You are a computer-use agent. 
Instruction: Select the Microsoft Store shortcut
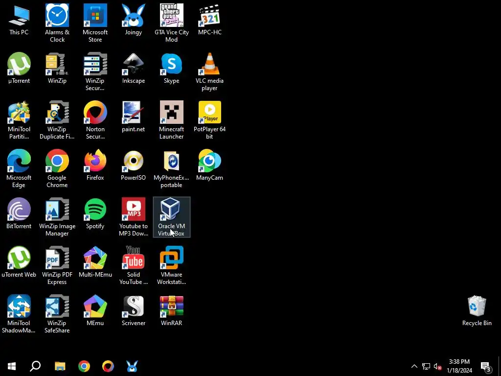click(95, 23)
